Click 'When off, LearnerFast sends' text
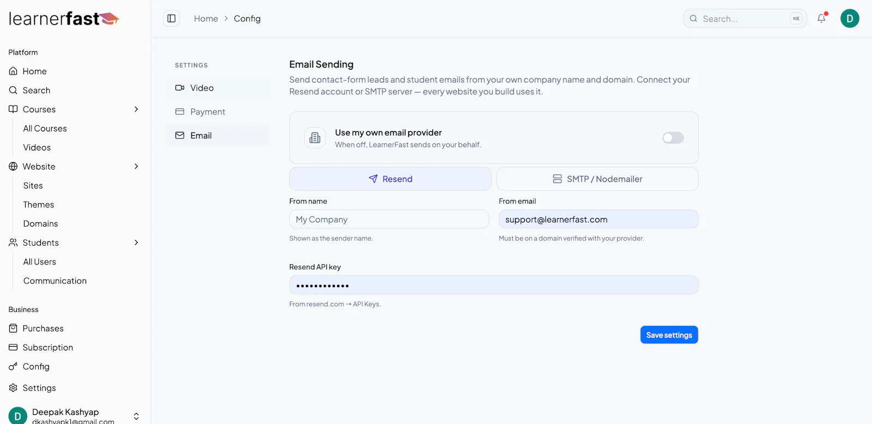This screenshot has width=872, height=424. pos(408,144)
